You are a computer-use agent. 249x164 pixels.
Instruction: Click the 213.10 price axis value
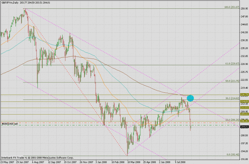pyautogui.click(x=244, y=104)
